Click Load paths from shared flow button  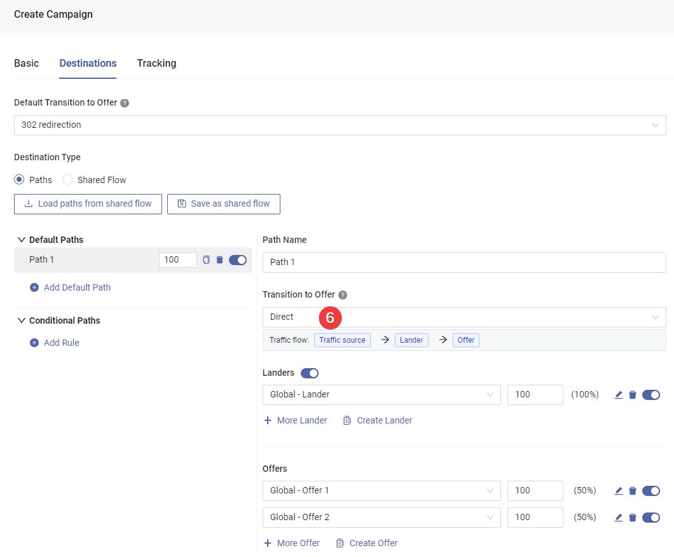88,203
